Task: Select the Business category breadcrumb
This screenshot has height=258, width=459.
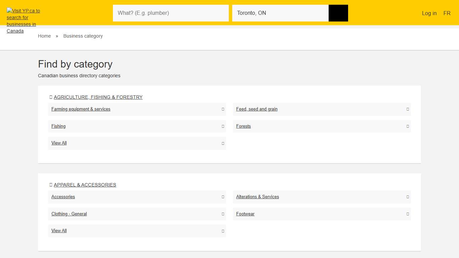Action: tap(83, 36)
